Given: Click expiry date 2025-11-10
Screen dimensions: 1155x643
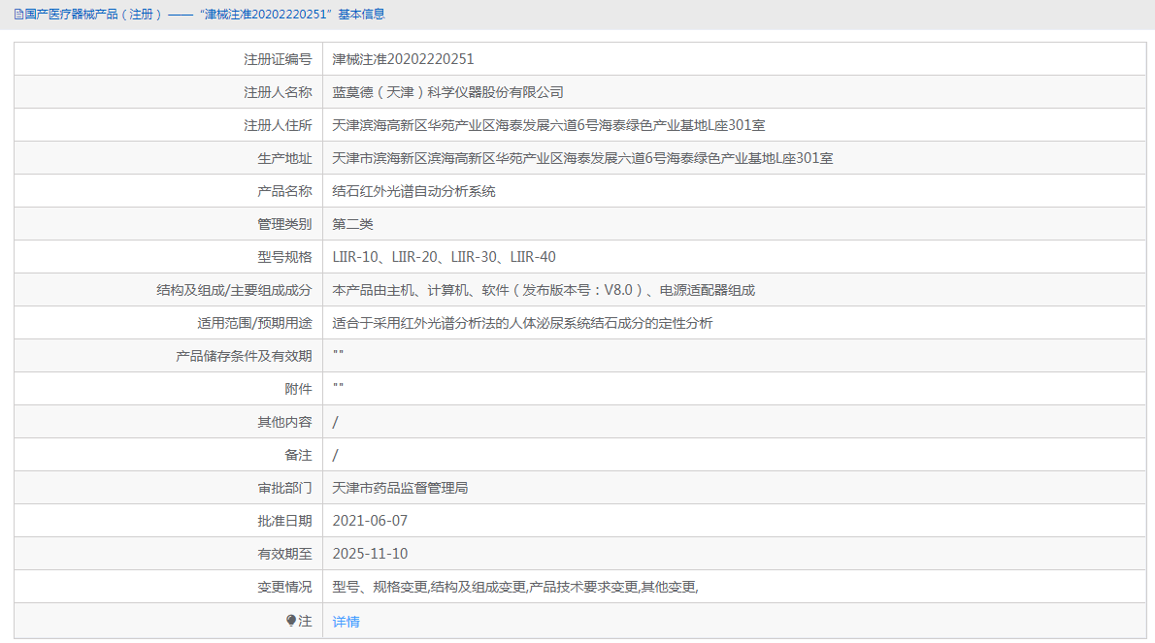Looking at the screenshot, I should (370, 554).
